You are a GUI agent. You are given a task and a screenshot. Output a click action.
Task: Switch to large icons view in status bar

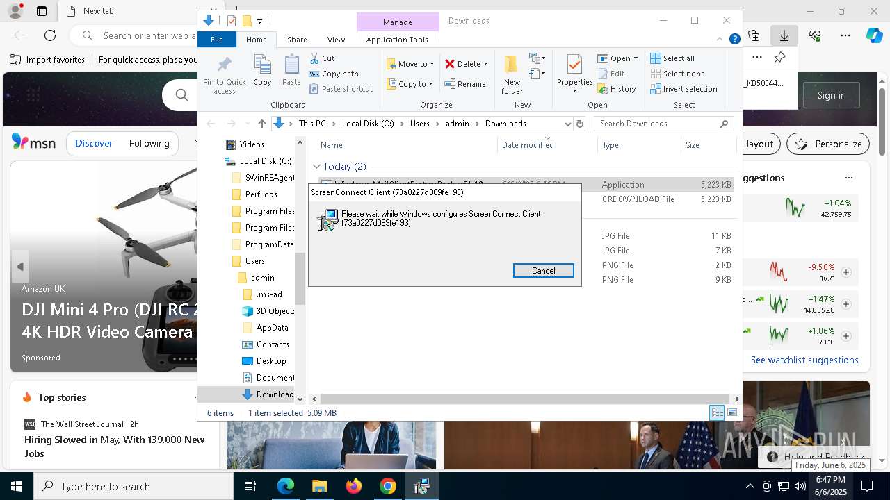pyautogui.click(x=732, y=412)
